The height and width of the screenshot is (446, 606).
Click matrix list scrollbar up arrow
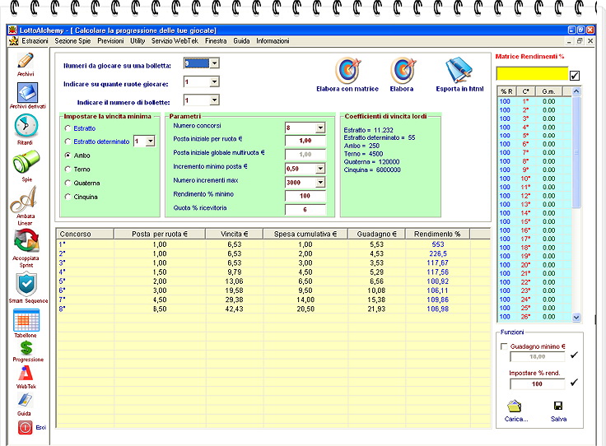tap(576, 91)
